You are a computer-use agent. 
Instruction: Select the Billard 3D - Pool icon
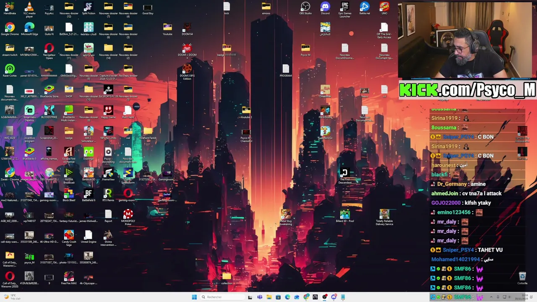(345, 216)
